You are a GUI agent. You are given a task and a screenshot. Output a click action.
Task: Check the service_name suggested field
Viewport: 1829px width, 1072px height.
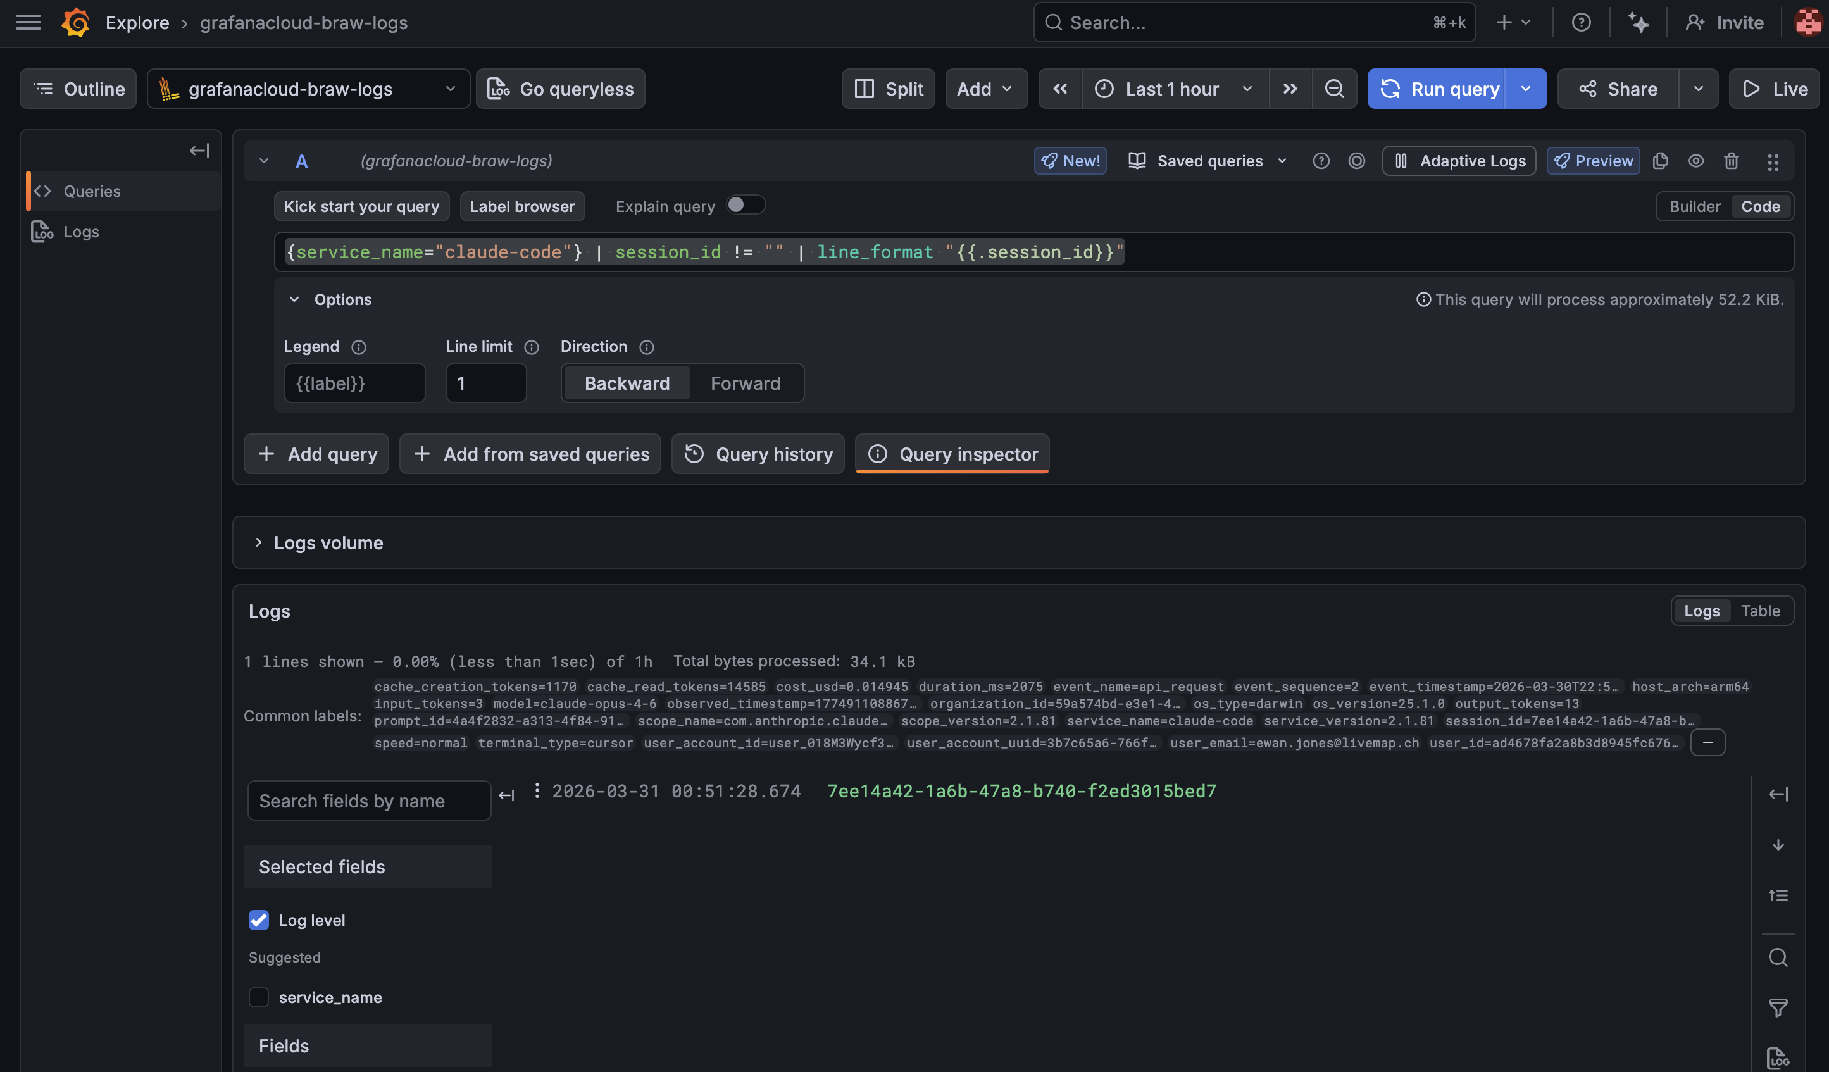[258, 997]
